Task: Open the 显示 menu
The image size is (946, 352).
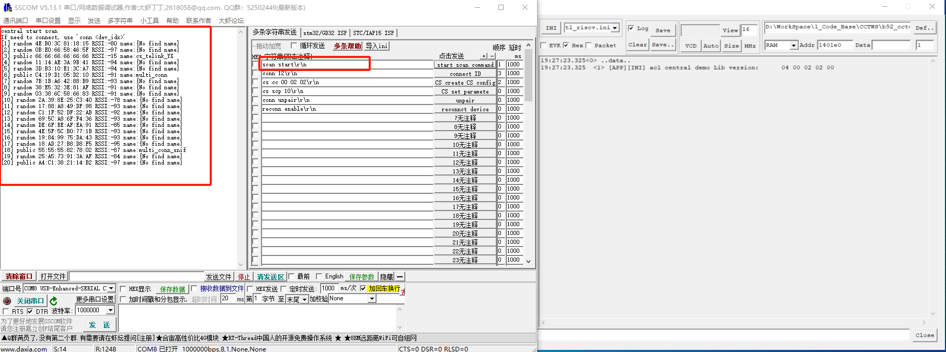Action: [74, 20]
